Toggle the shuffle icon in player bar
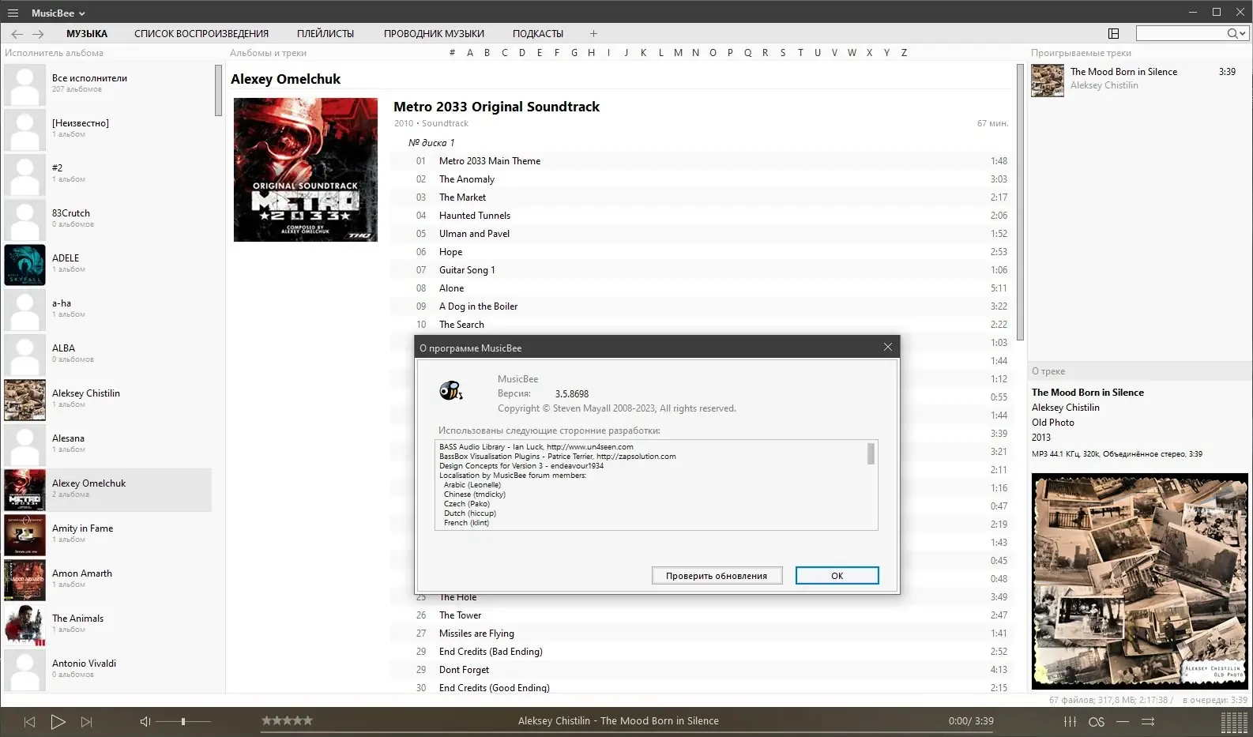Viewport: 1253px width, 737px height. (1148, 721)
